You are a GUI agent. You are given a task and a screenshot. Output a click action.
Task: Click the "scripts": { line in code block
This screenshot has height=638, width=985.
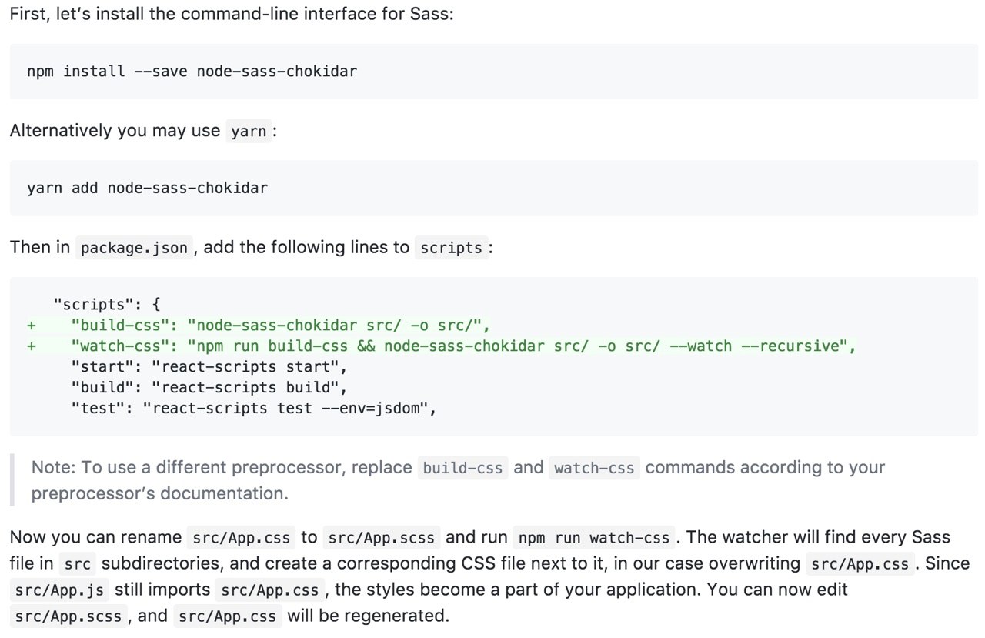pos(106,303)
